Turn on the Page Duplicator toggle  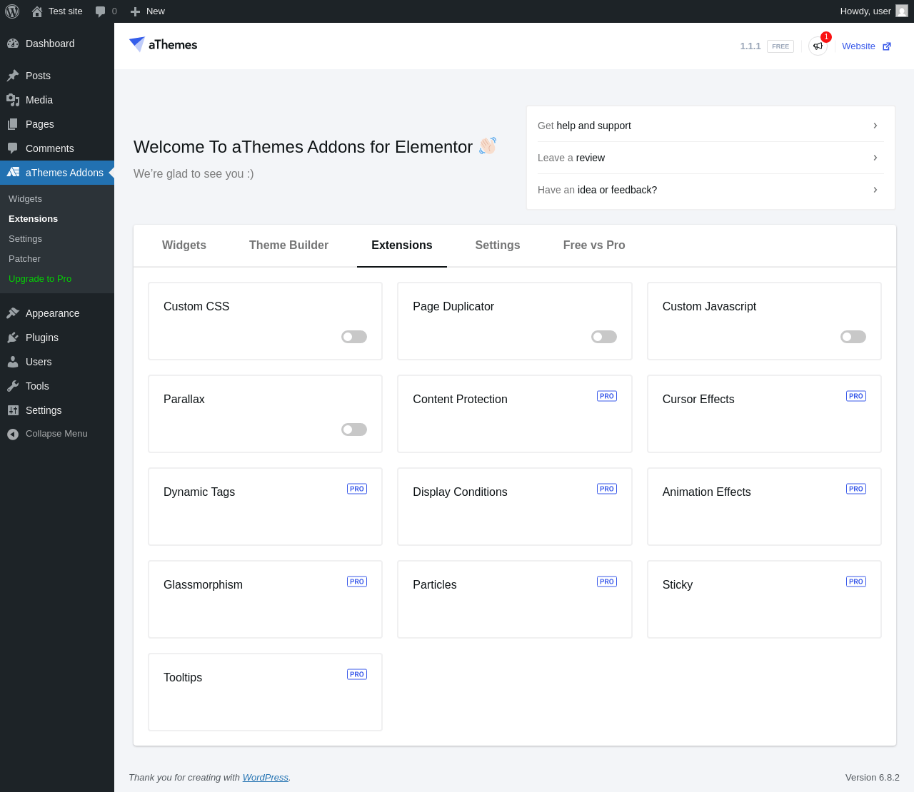point(604,337)
